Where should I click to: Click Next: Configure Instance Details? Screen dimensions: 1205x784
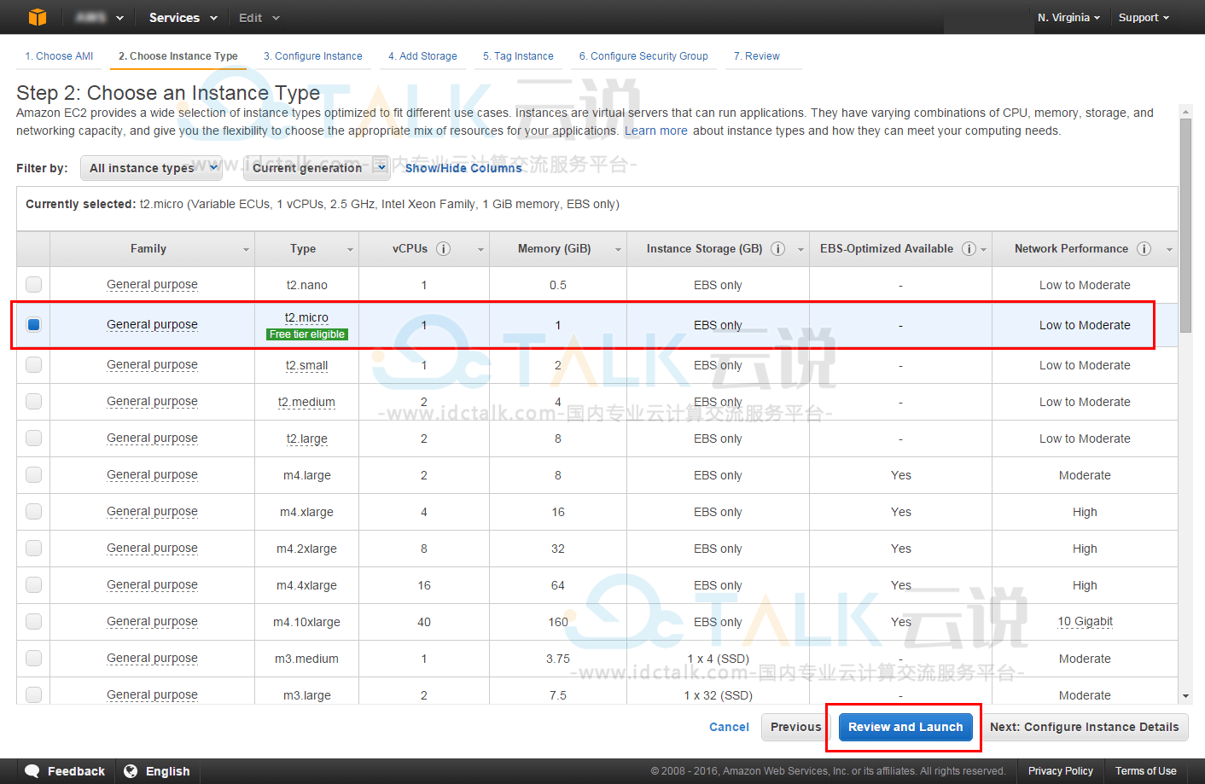pos(1084,727)
